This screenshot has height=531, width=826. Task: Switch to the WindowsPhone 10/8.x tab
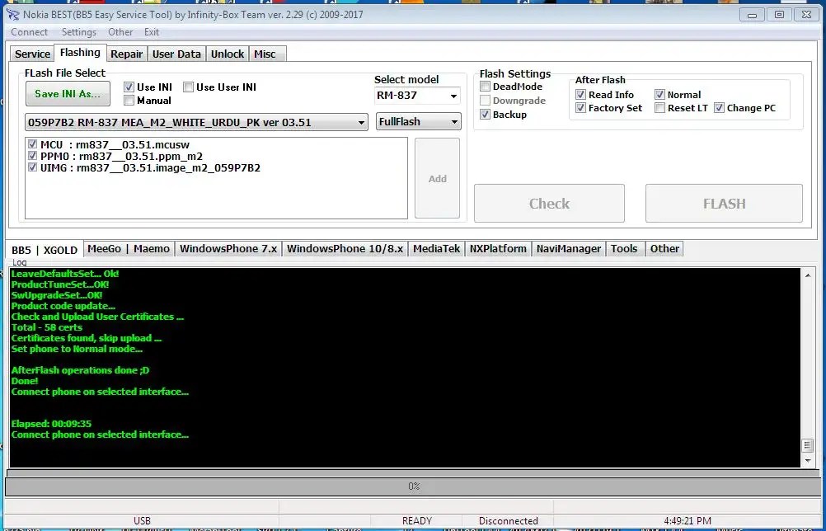pyautogui.click(x=345, y=248)
